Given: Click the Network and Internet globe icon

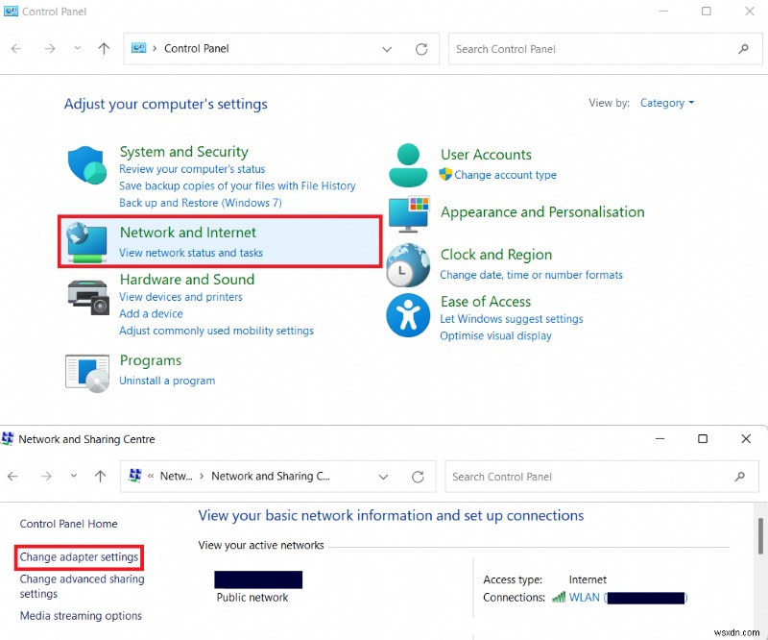Looking at the screenshot, I should click(86, 240).
